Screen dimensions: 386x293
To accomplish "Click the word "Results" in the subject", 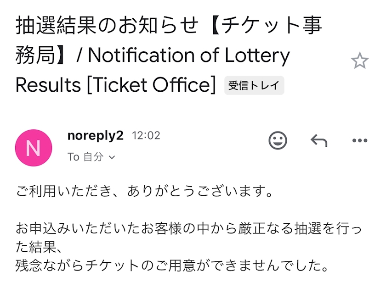I will click(x=49, y=86).
